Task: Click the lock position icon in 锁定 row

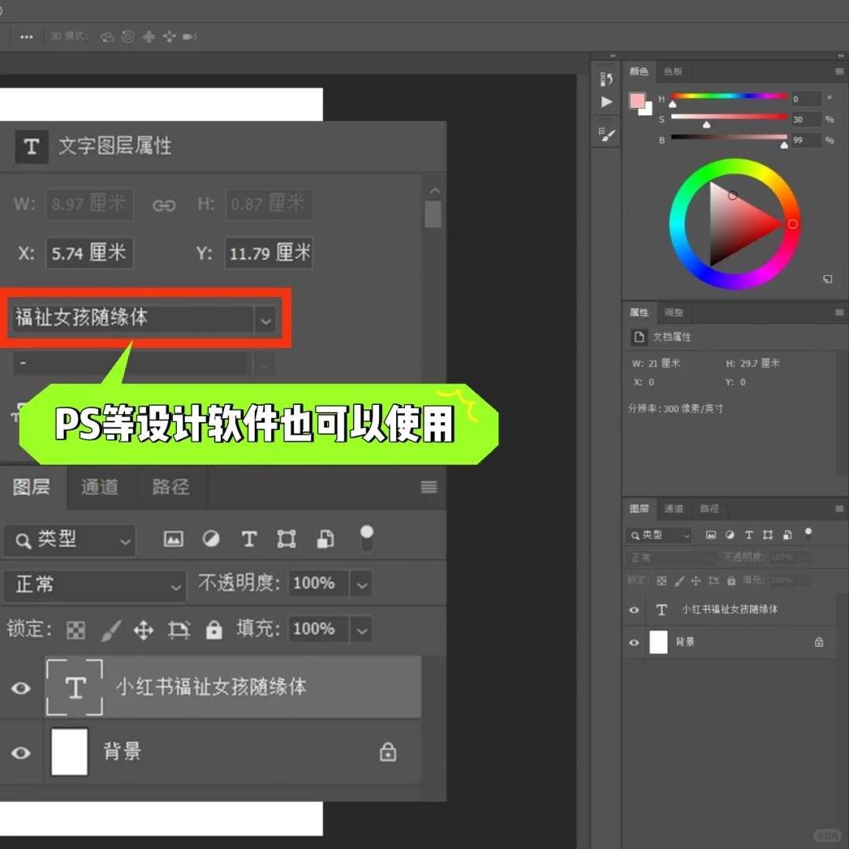Action: pos(144,629)
